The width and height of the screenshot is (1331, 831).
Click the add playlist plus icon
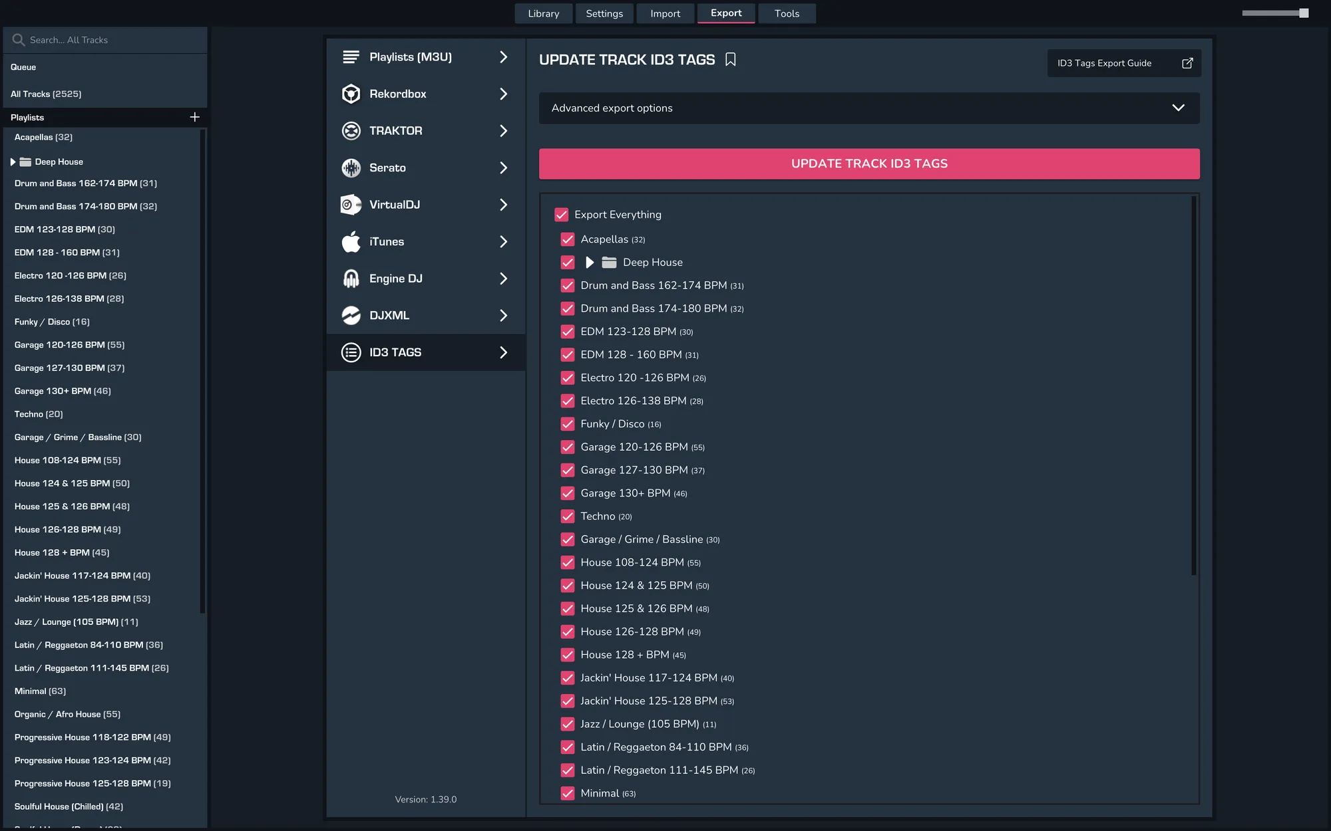(194, 117)
